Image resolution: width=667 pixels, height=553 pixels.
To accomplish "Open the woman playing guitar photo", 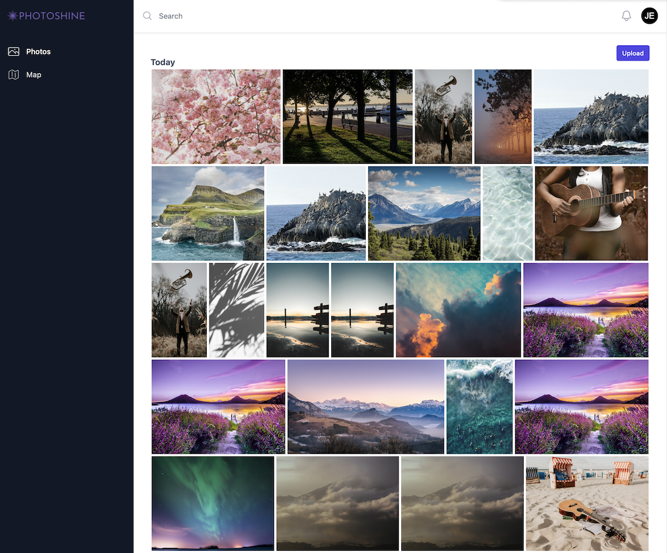I will [591, 213].
